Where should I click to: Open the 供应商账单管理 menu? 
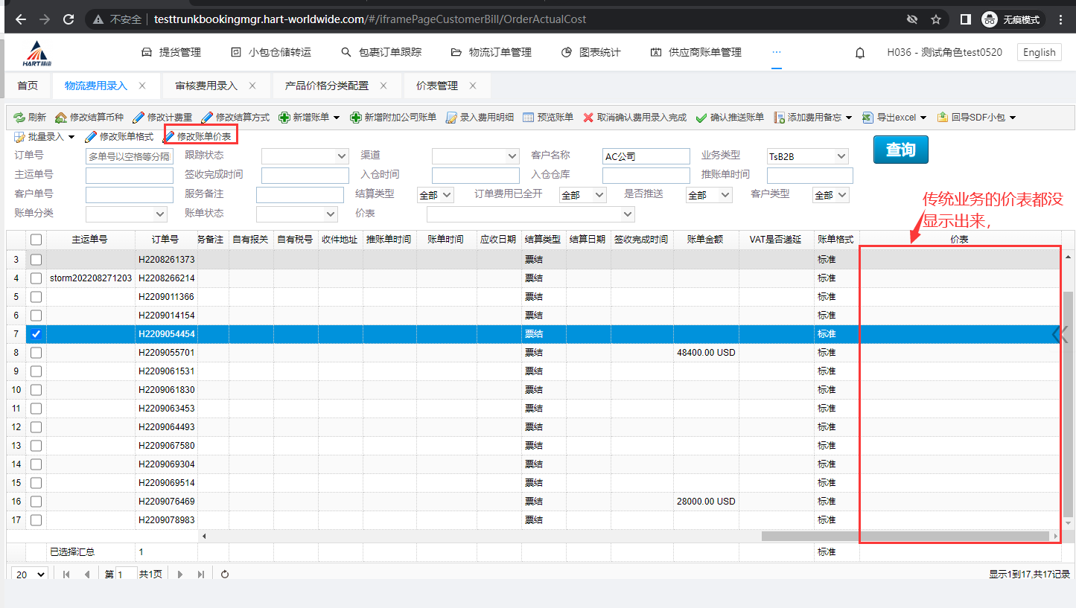click(x=696, y=52)
